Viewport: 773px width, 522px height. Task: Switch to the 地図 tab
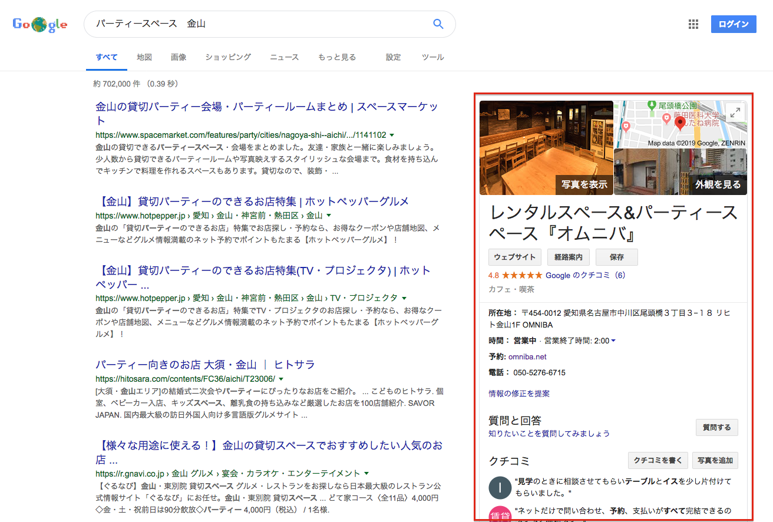144,57
